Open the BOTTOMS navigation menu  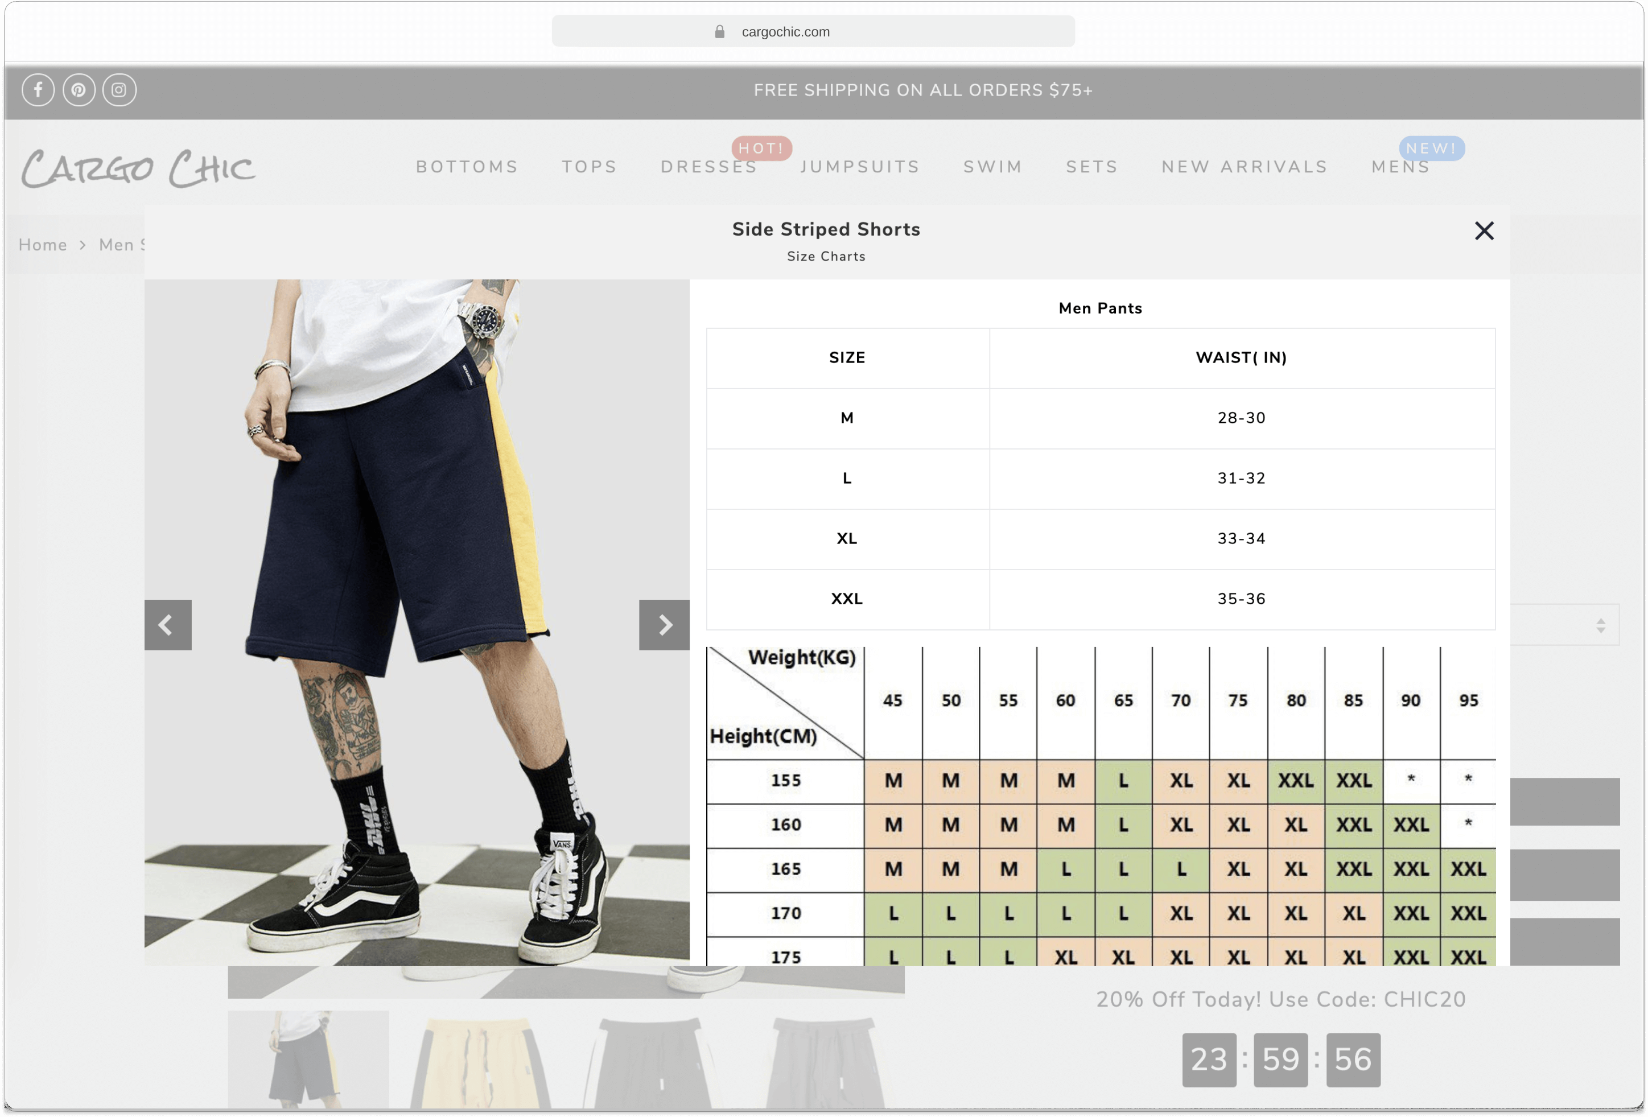466,167
